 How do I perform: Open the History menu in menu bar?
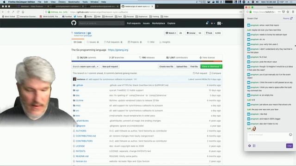click(62, 2)
